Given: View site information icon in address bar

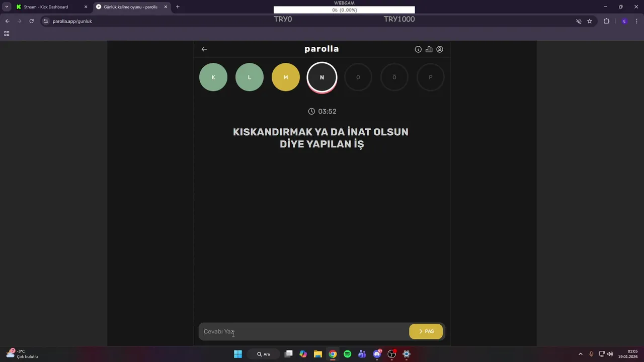Looking at the screenshot, I should [x=46, y=21].
